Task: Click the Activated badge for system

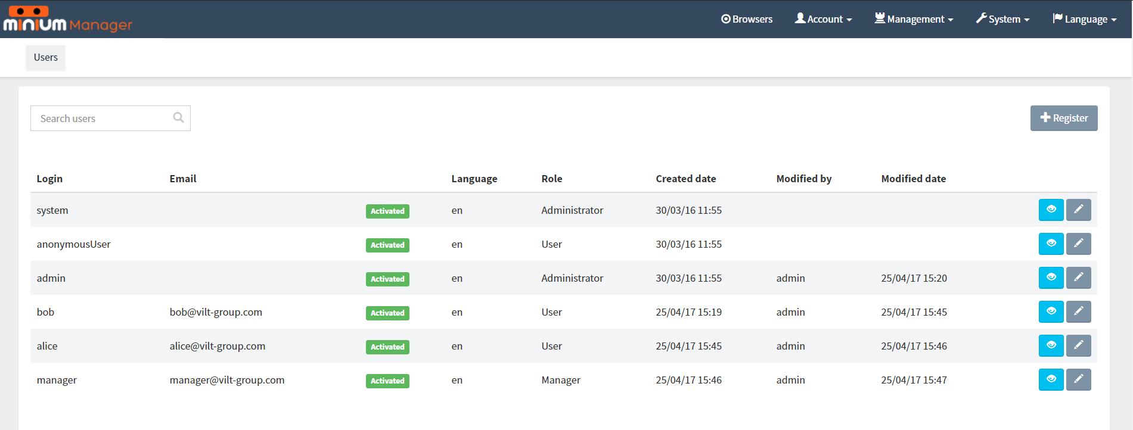Action: pos(387,211)
